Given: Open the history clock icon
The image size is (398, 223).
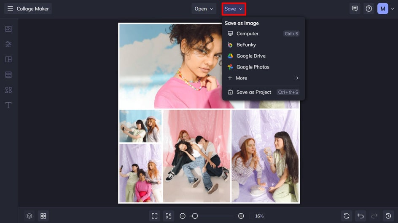Looking at the screenshot, I should click(x=388, y=216).
